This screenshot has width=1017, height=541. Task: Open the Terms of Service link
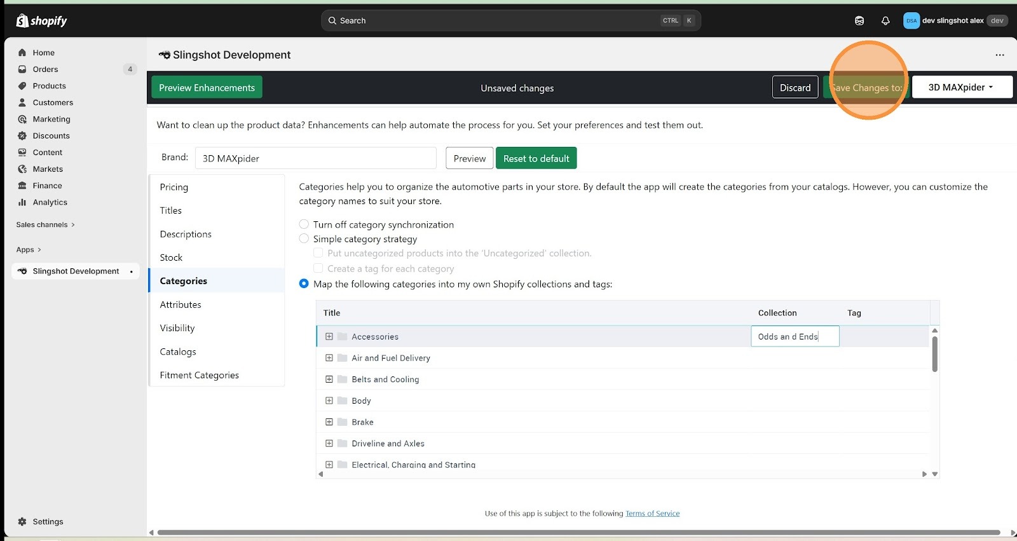pos(652,514)
